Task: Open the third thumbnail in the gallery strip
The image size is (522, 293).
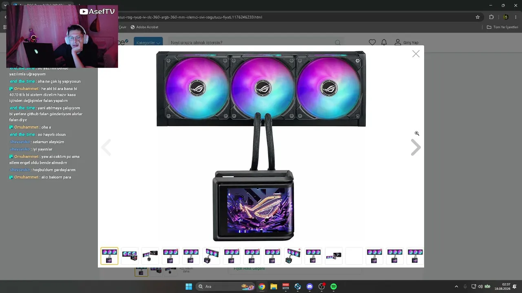Action: (150, 256)
